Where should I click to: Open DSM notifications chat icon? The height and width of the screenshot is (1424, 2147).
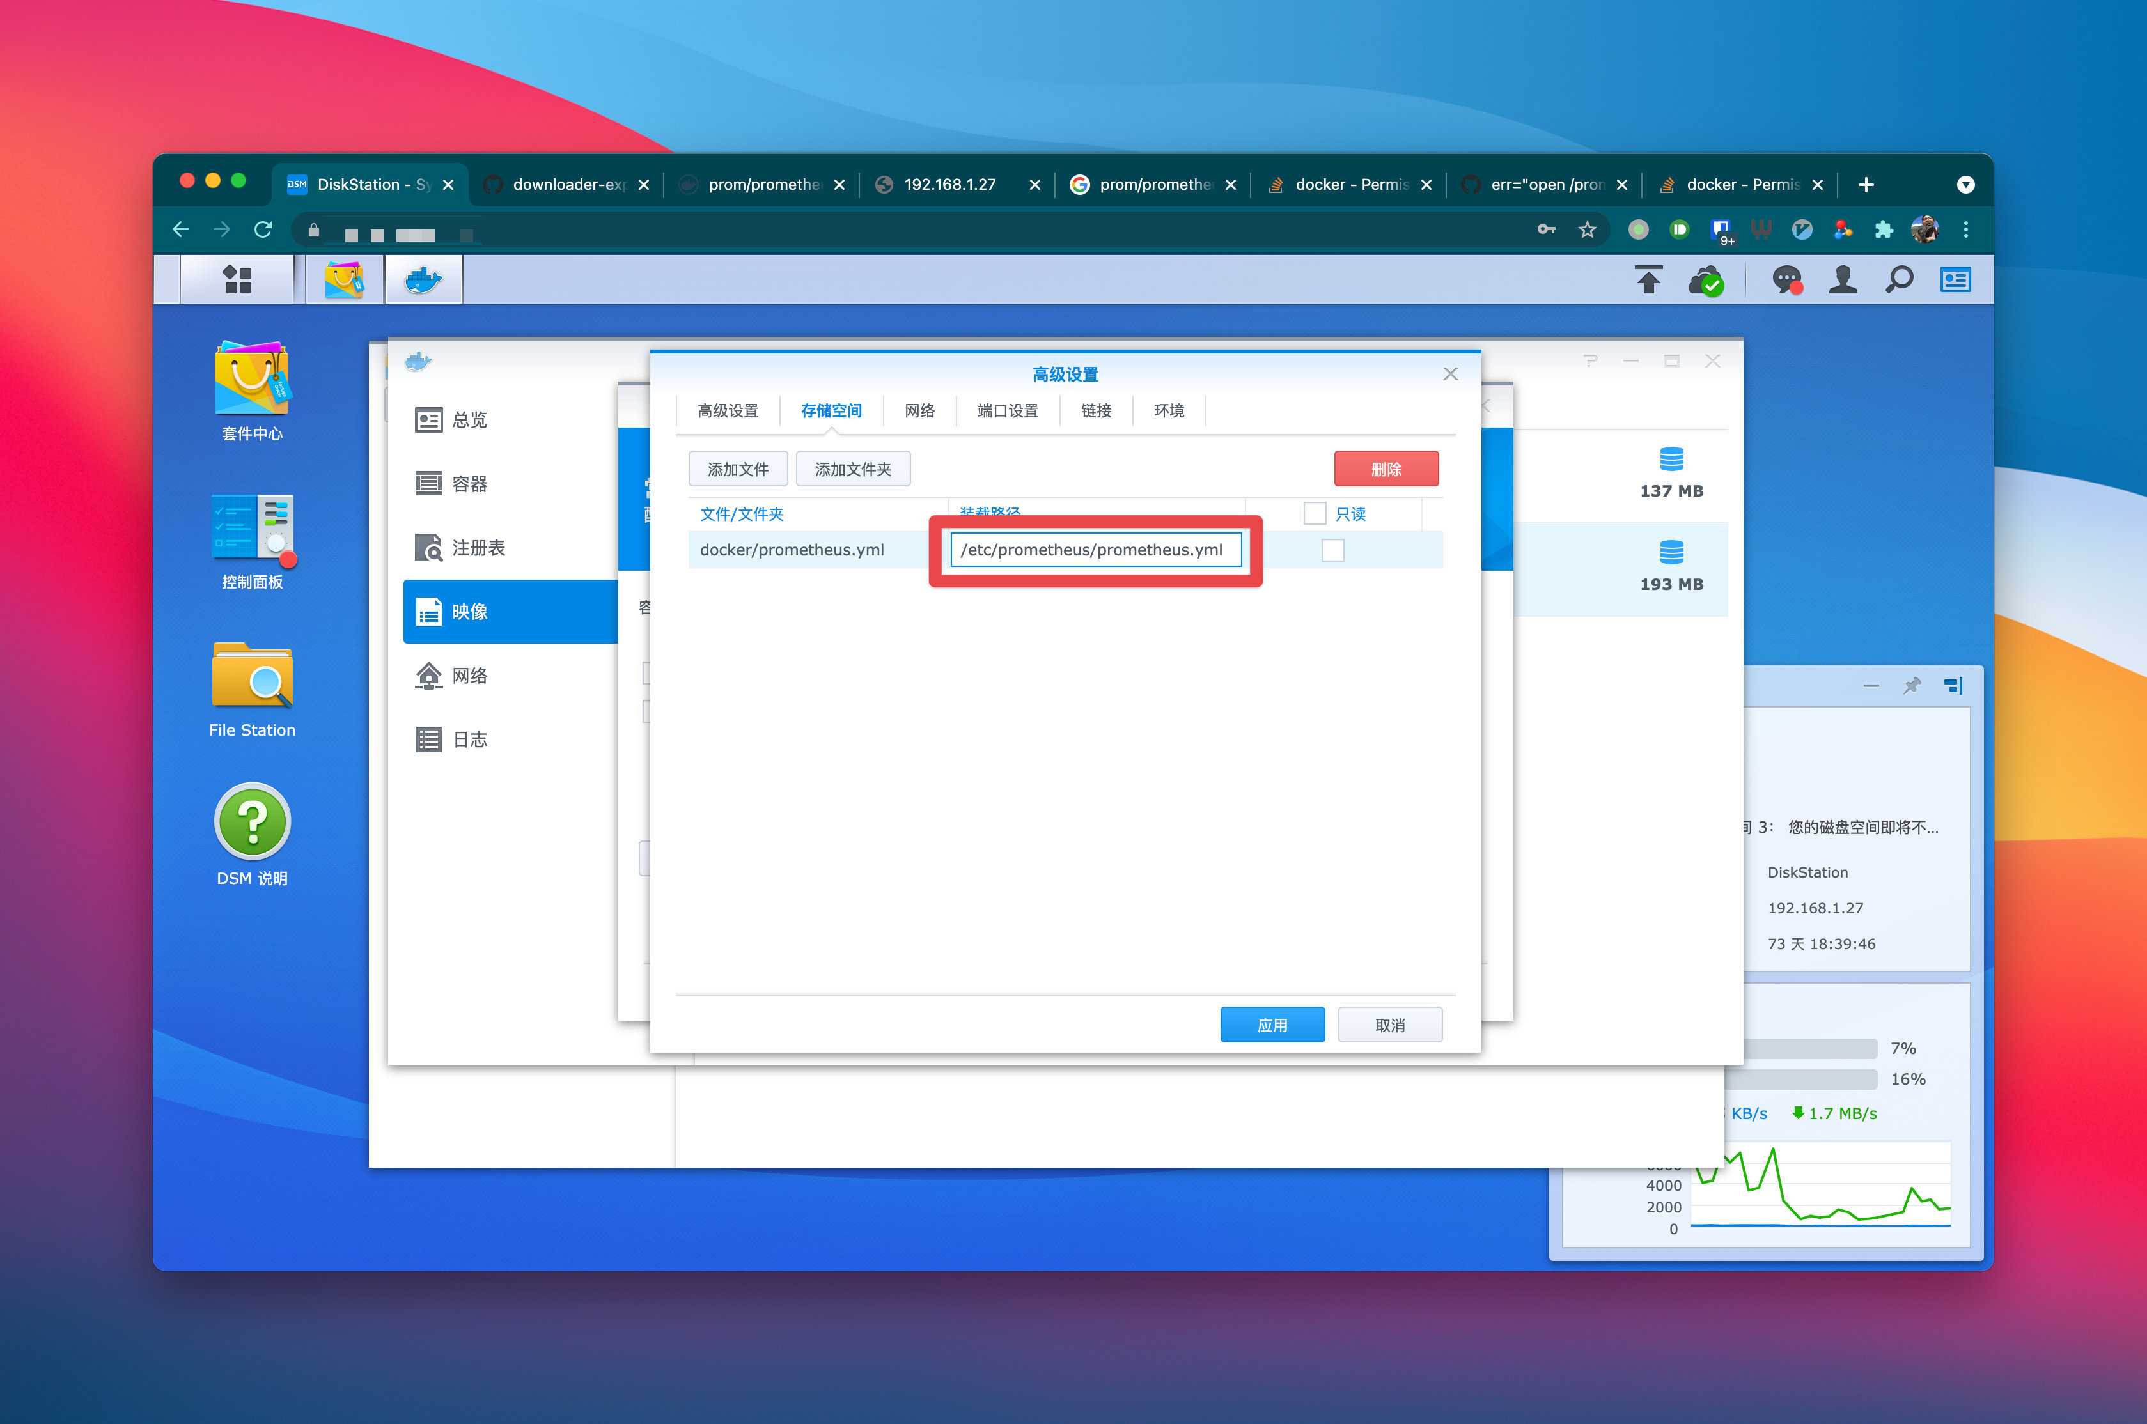click(x=1786, y=280)
